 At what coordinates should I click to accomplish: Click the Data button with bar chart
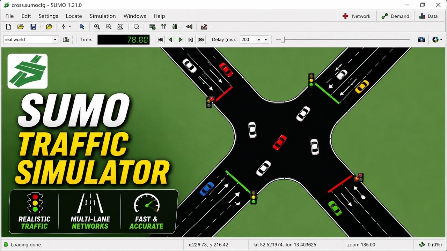coord(428,16)
